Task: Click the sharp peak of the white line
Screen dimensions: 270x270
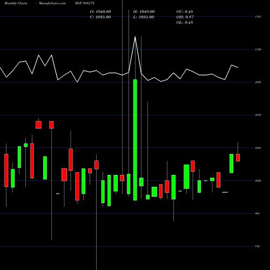Action: pyautogui.click(x=135, y=37)
